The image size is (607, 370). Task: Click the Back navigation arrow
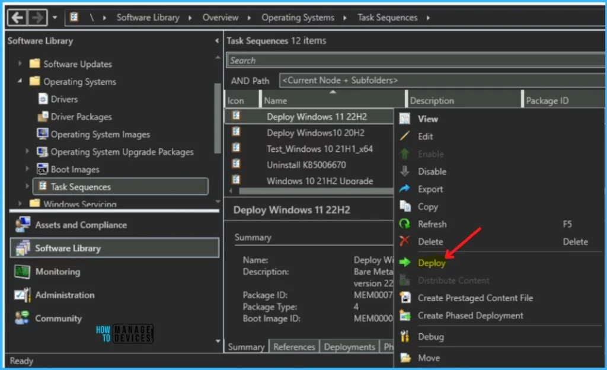pos(17,17)
